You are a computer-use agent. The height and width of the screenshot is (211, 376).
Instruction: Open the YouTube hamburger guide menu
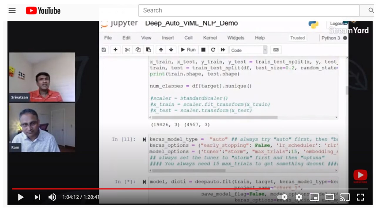[12, 11]
